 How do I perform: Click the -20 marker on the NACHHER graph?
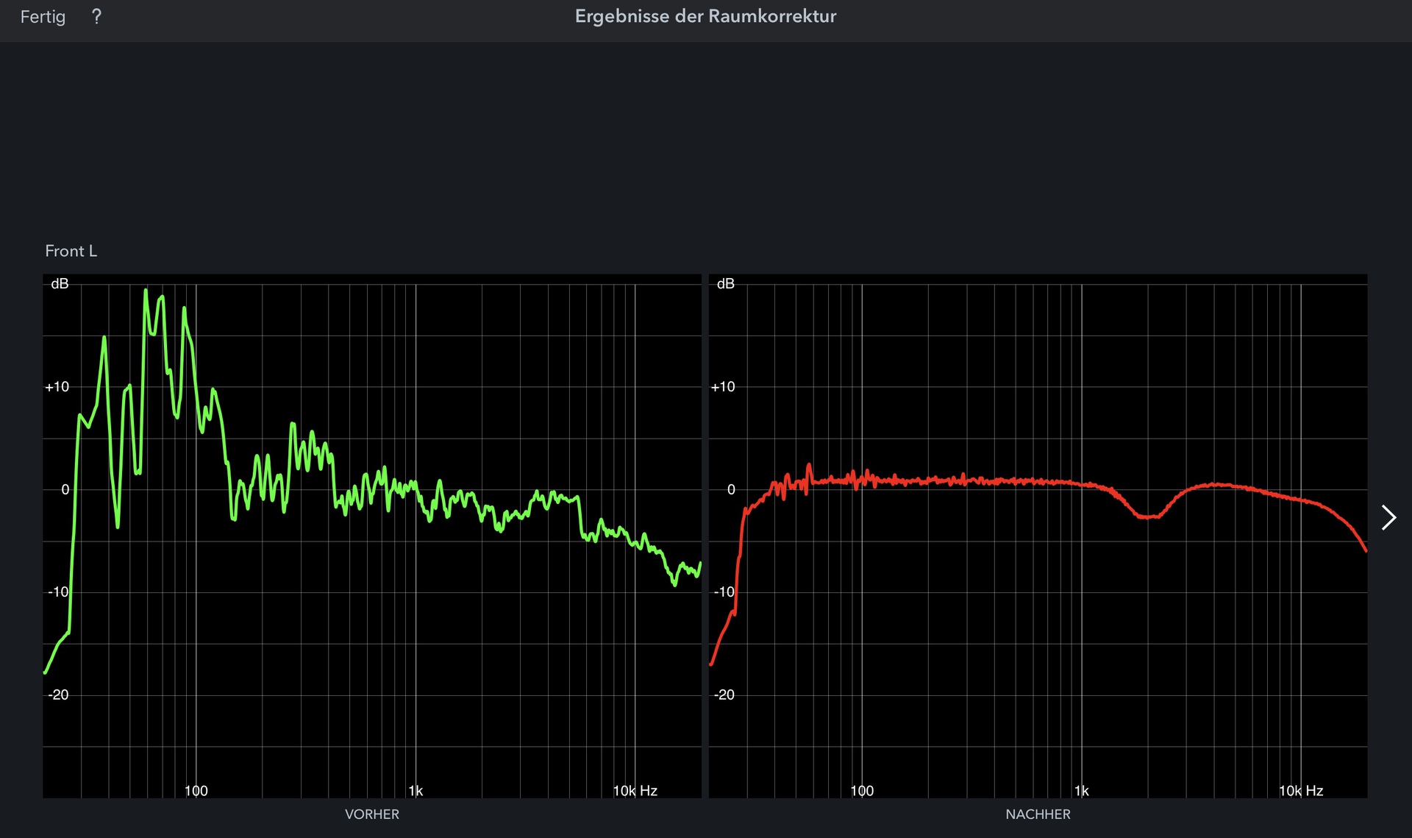(x=724, y=695)
